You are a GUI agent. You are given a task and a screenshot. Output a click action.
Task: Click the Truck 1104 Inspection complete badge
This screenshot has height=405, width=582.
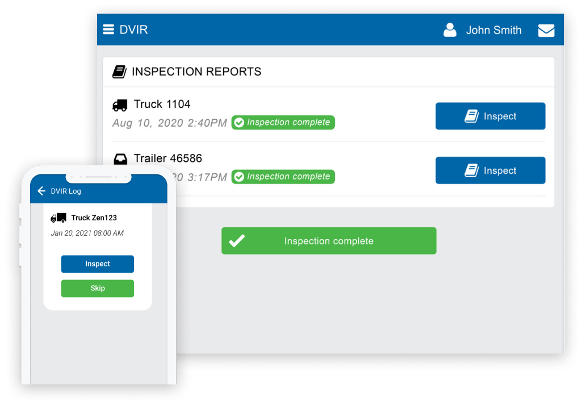[283, 123]
